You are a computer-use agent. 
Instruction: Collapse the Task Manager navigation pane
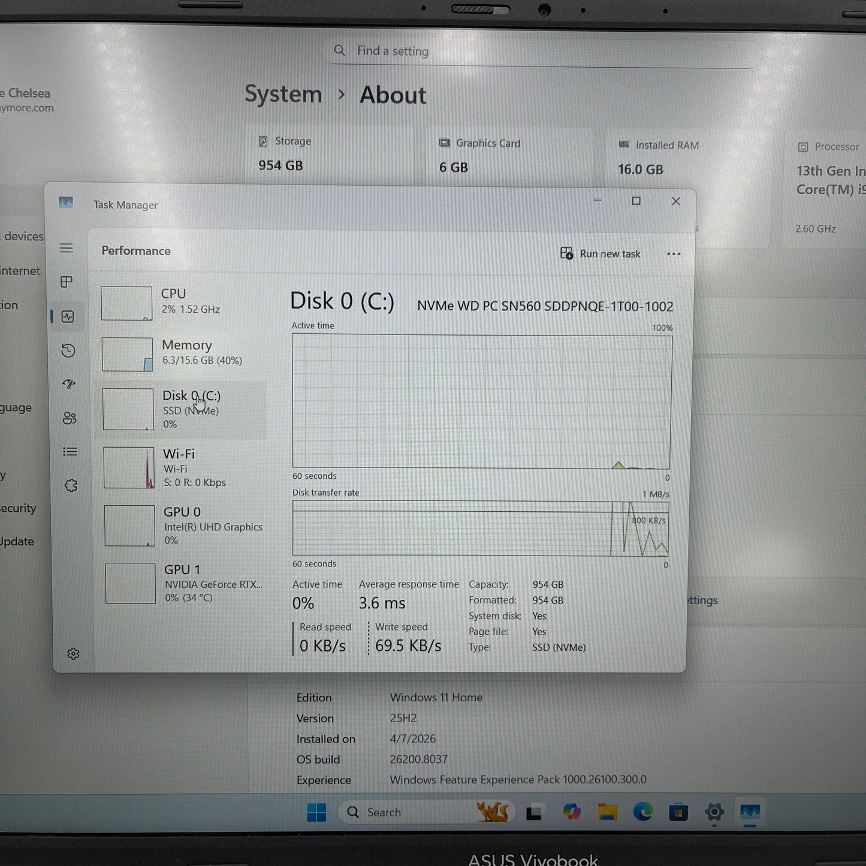67,248
